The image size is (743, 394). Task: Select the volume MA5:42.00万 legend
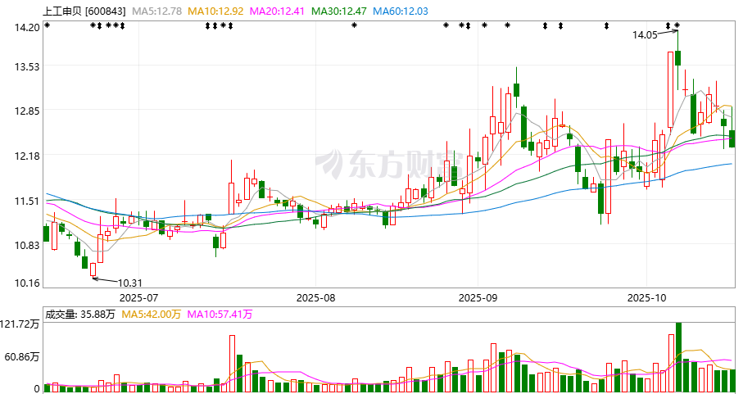[152, 314]
